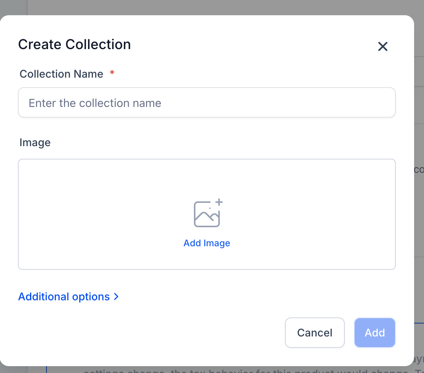Click the red required asterisk
Screen dimensions: 424x373
point(112,72)
